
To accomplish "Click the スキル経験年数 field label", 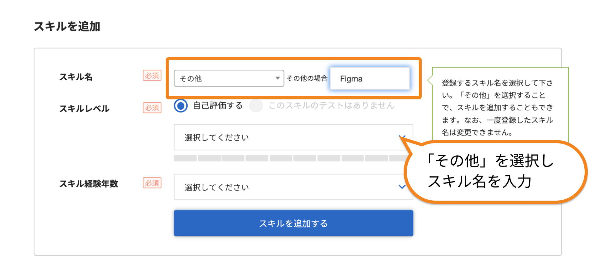I will [x=89, y=183].
